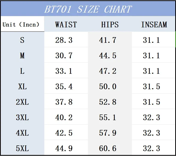Select the HIPS column header
The width and height of the screenshot is (176, 156).
point(110,24)
